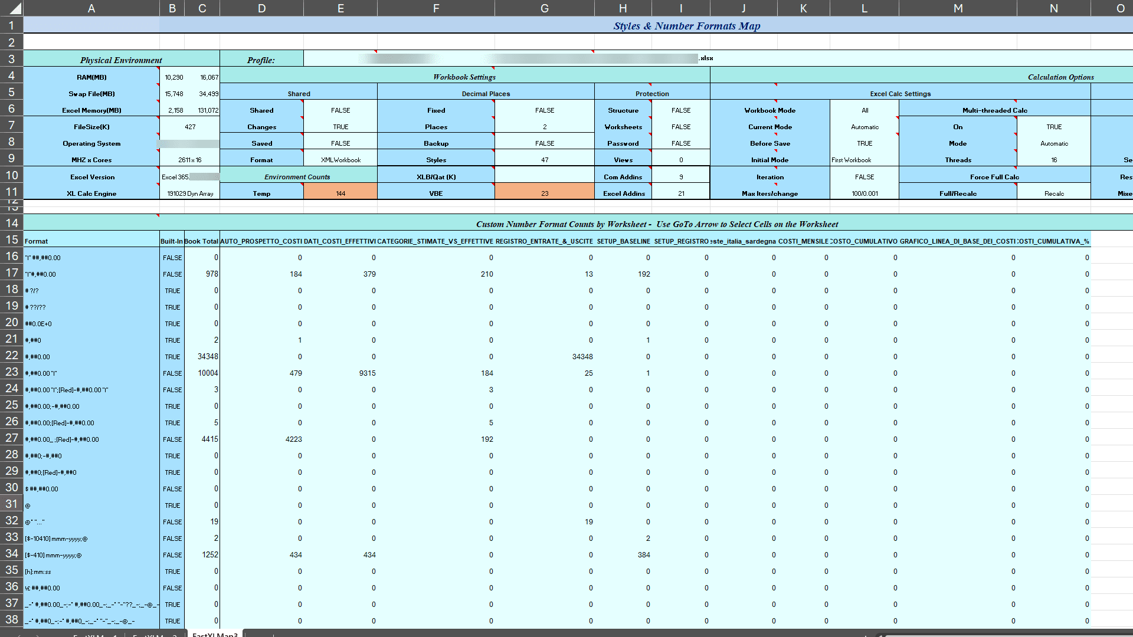Image resolution: width=1133 pixels, height=637 pixels.
Task: Select the active FastXLMap3 sheet tab
Action: [215, 634]
